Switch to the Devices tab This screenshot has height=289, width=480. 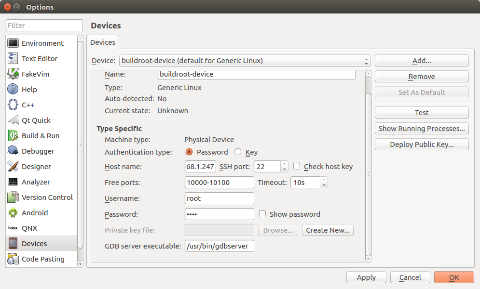point(102,42)
